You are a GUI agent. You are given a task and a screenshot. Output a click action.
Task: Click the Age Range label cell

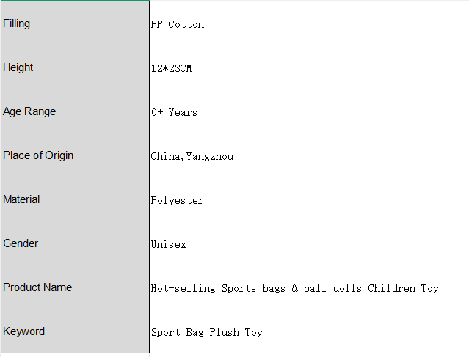click(75, 111)
